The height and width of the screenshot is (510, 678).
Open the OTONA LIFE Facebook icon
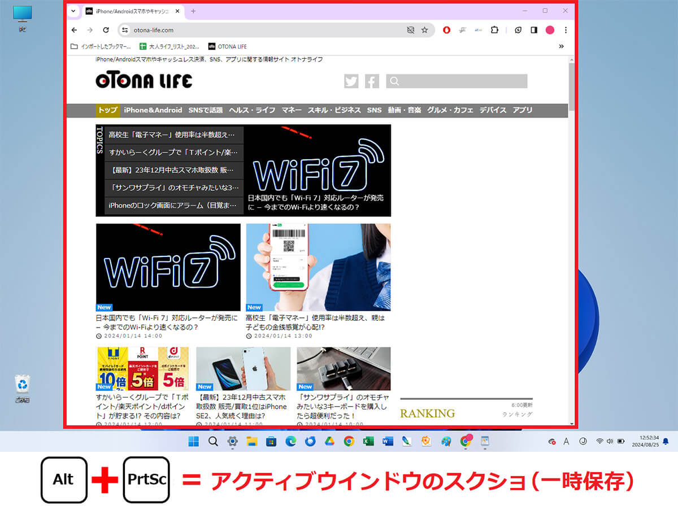(372, 81)
